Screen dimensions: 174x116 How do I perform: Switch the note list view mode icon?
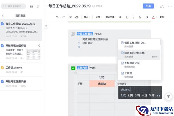(x=31, y=6)
